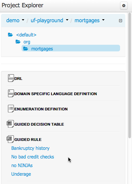132x184 pixels.
Task: Click the Guided Rule icon
Action: coord(10,139)
